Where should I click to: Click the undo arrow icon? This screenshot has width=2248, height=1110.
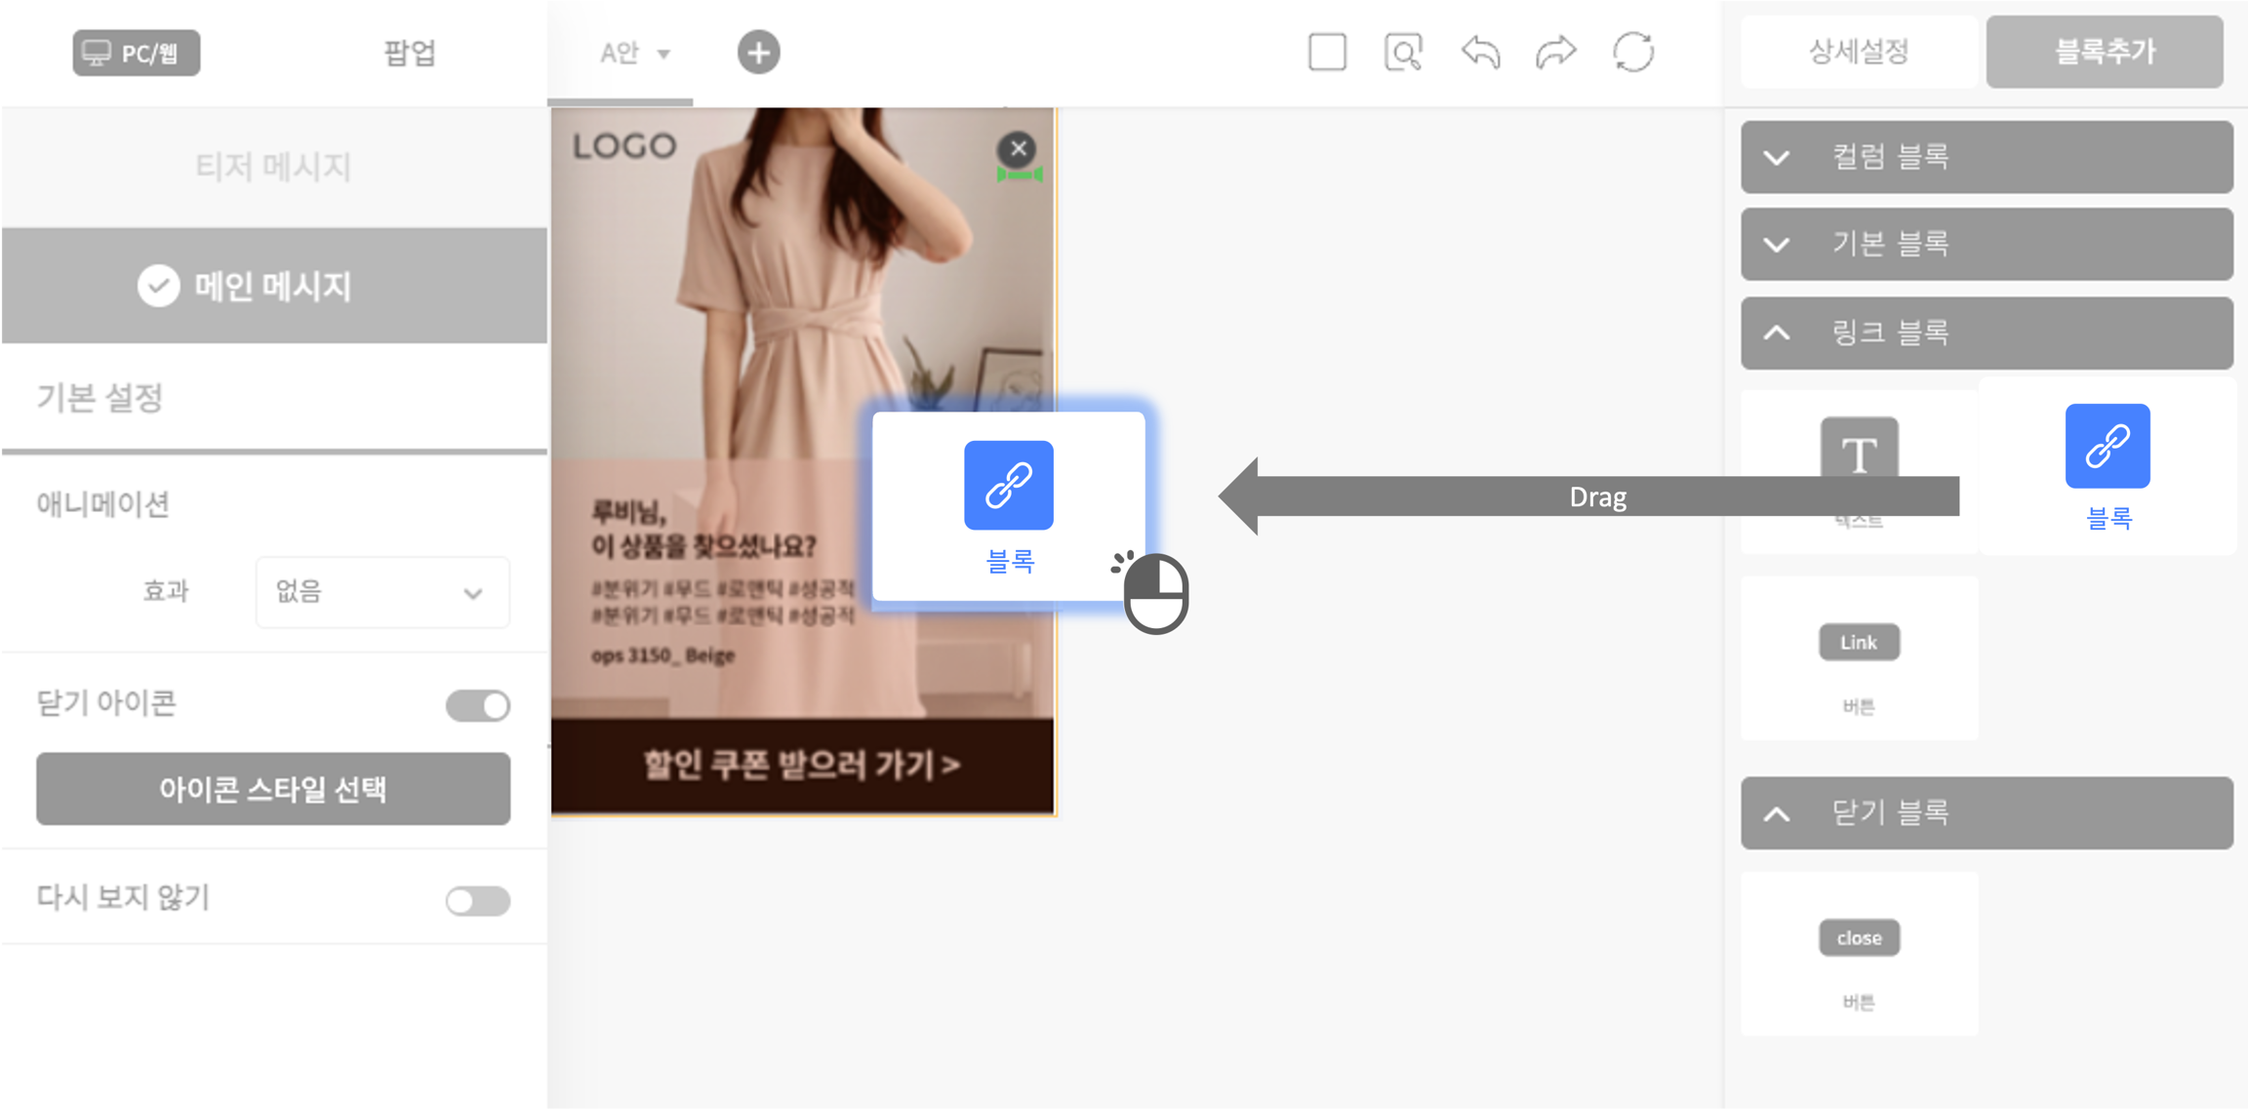(1480, 53)
